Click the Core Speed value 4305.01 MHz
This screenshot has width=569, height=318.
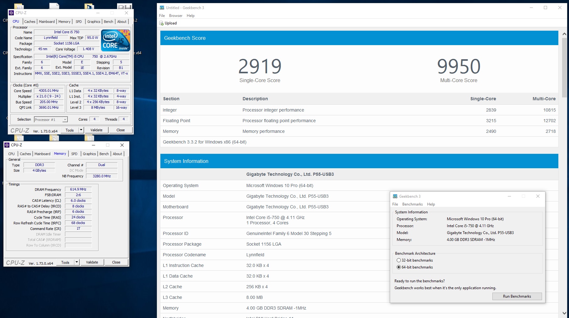click(x=49, y=91)
